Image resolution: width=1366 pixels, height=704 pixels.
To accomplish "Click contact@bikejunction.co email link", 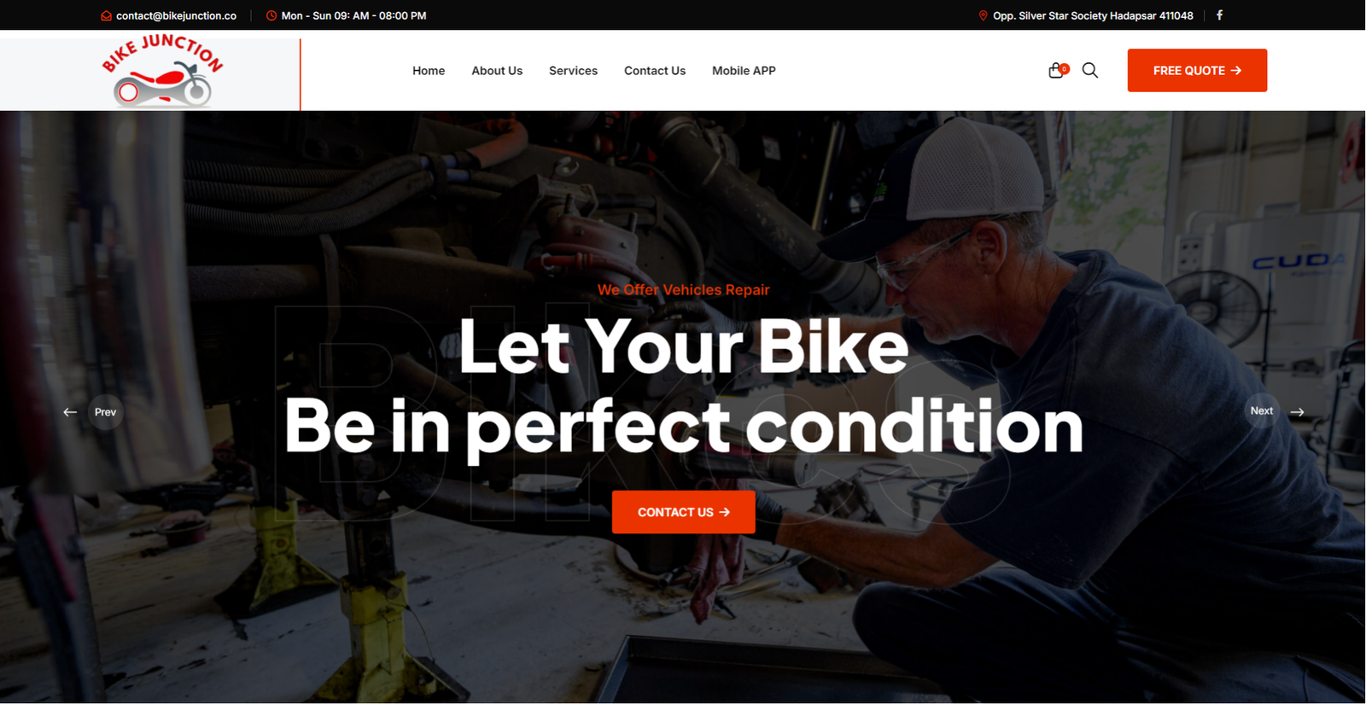I will coord(176,15).
